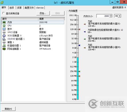This screenshot has width=127, height=112.
Task: Enable the 显示所有设备 checkbox
Action: click(x=3, y=13)
